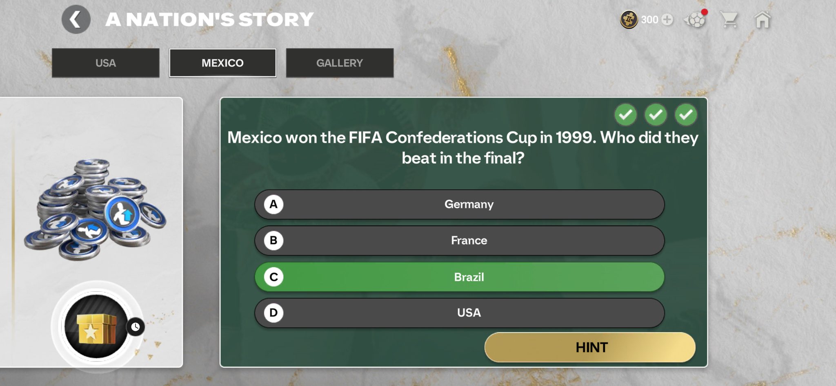Switch to the USA tab
Image resolution: width=836 pixels, height=386 pixels.
pyautogui.click(x=105, y=63)
